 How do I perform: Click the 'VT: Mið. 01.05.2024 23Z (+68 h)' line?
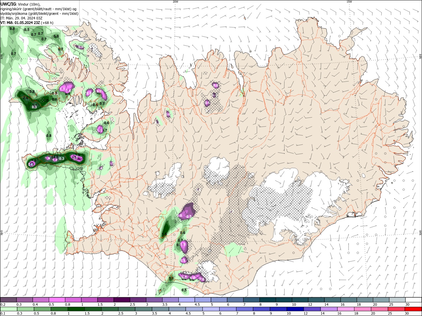27,23
